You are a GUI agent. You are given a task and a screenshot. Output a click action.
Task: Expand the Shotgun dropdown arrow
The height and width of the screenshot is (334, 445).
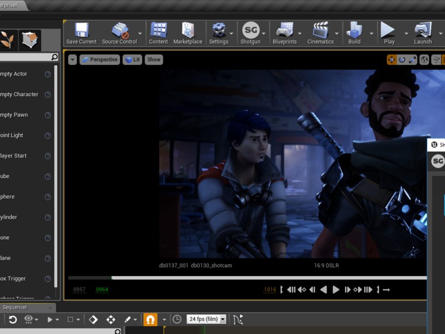tap(264, 33)
